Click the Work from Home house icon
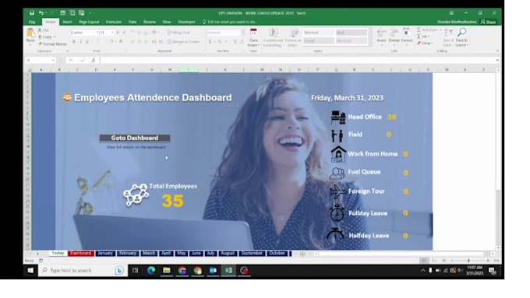 tap(338, 154)
